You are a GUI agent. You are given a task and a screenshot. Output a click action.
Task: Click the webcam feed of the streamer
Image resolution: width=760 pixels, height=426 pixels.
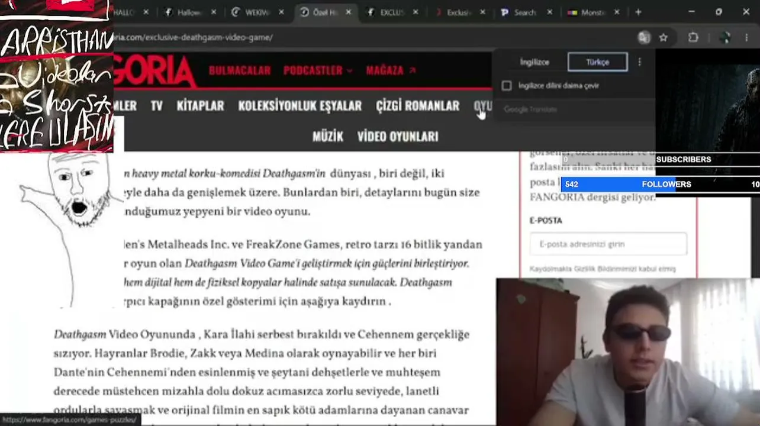tap(628, 352)
